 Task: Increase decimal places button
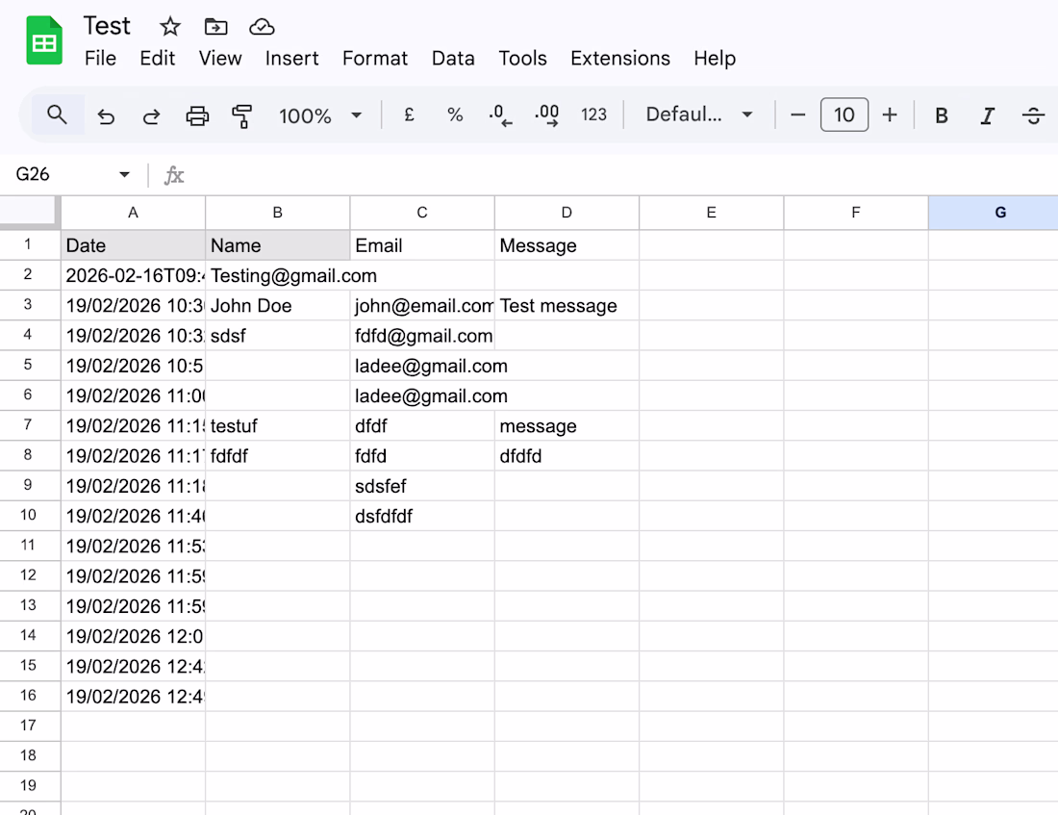(546, 115)
